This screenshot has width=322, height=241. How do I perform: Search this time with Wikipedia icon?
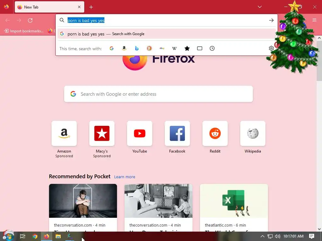[174, 48]
